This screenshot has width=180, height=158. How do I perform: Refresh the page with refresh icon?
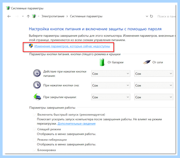click(151, 16)
